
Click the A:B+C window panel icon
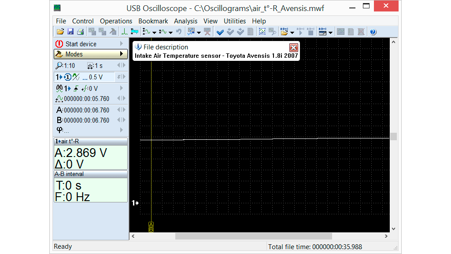pyautogui.click(x=323, y=32)
